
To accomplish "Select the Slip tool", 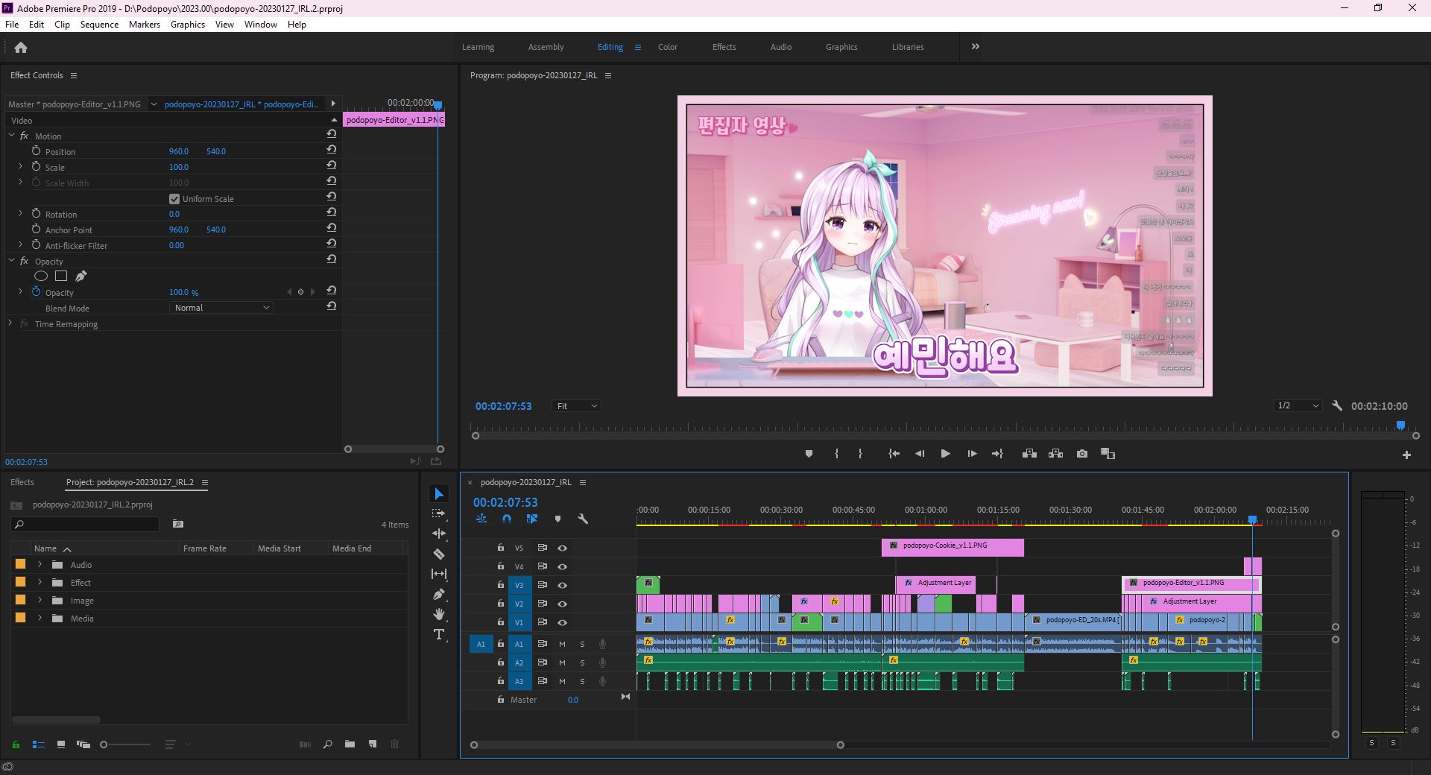I will pyautogui.click(x=439, y=574).
